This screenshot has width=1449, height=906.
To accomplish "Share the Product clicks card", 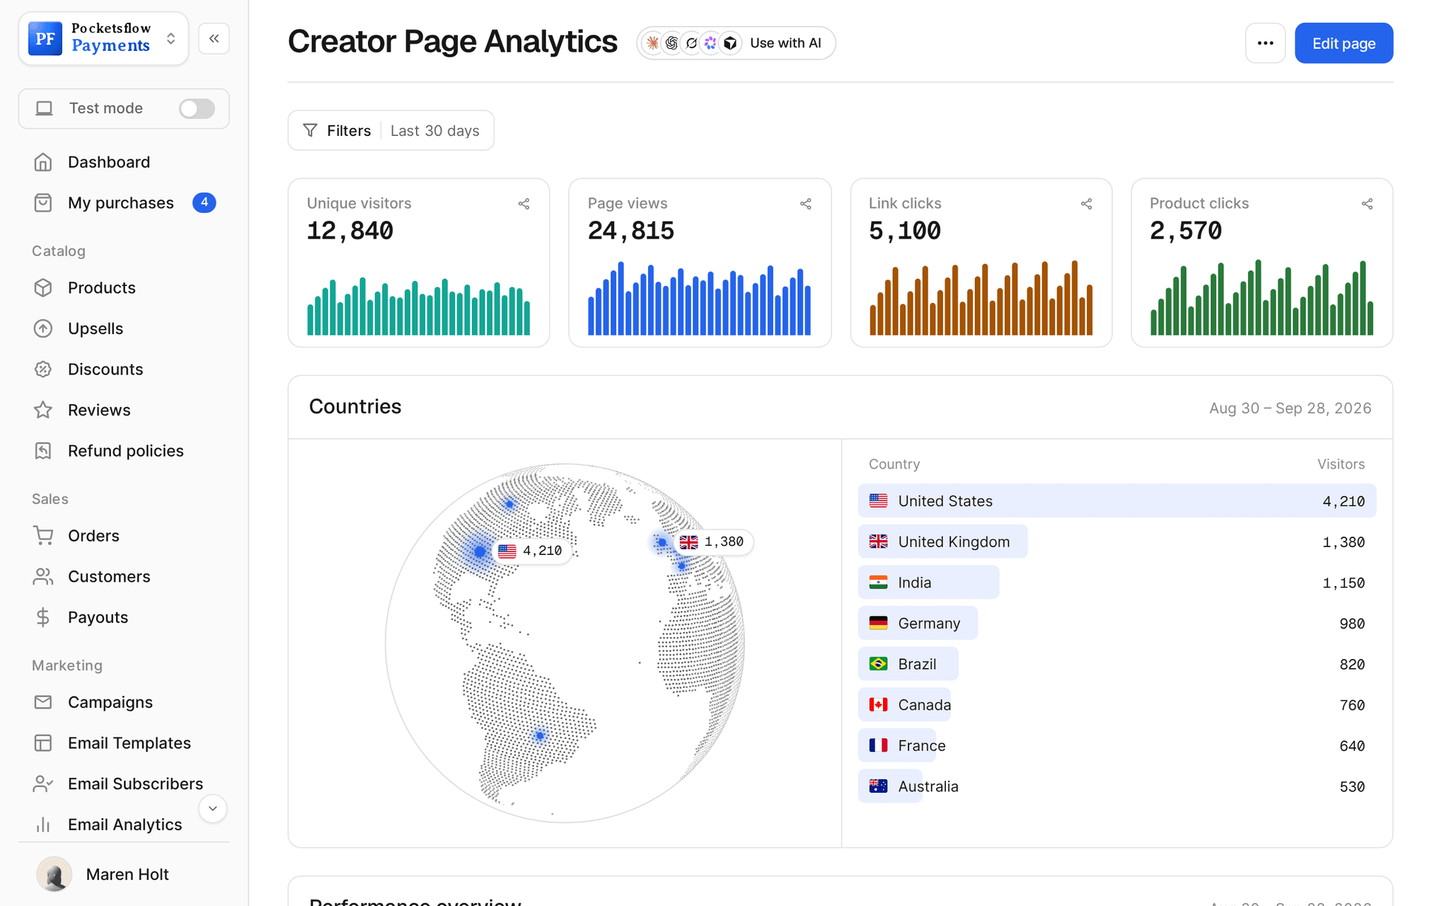I will click(x=1367, y=204).
